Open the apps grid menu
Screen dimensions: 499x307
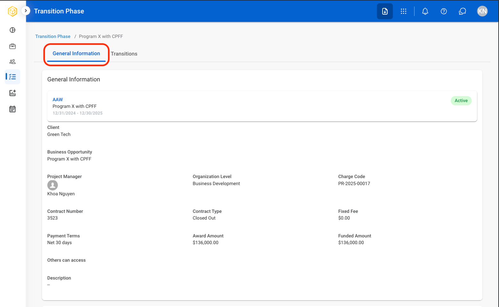coord(404,11)
